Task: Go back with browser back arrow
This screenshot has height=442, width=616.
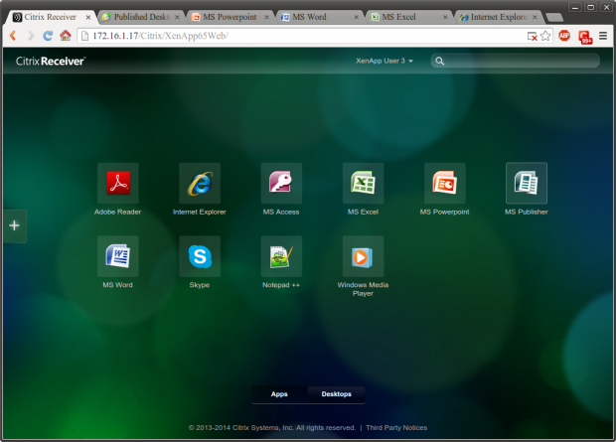Action: coord(13,36)
